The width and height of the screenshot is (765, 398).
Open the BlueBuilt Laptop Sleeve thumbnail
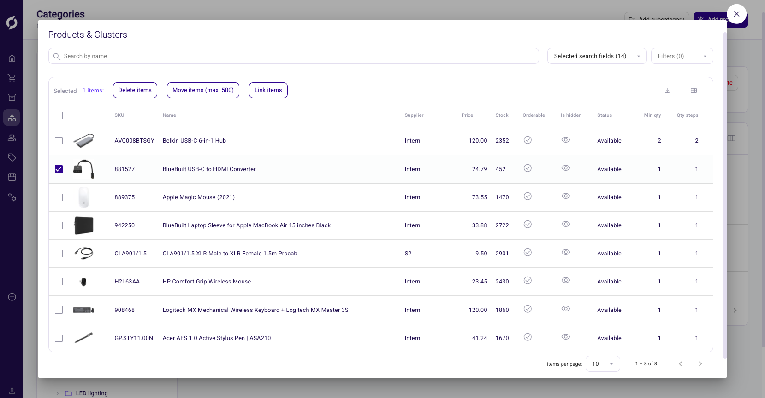pyautogui.click(x=83, y=225)
